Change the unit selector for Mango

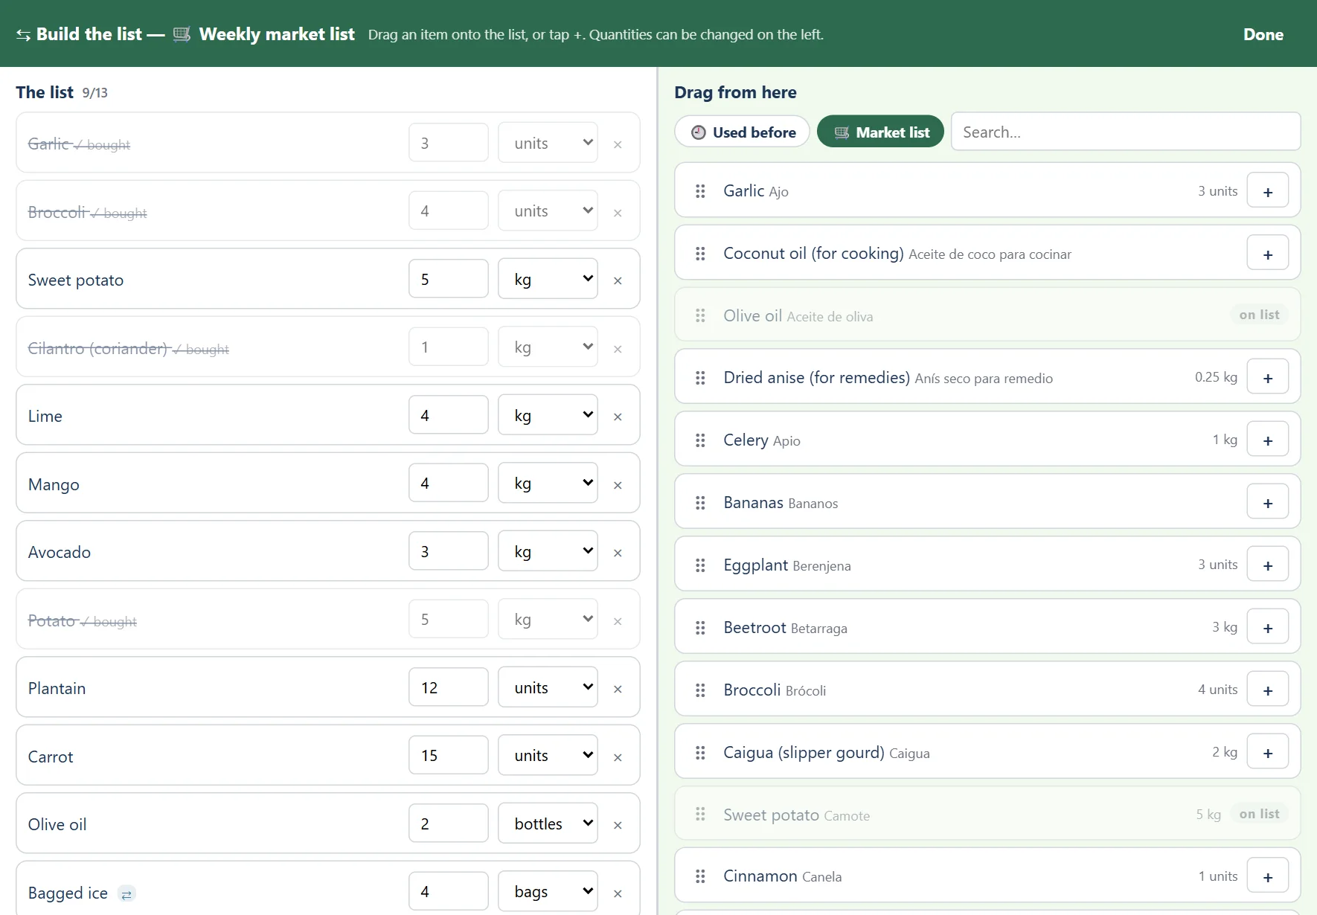tap(548, 484)
